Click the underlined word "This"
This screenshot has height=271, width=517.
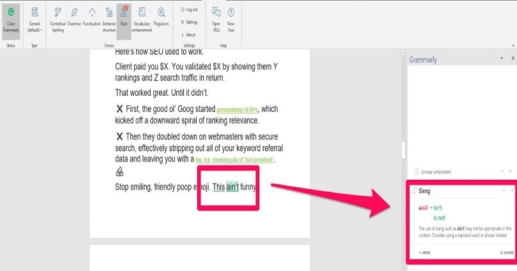[218, 187]
